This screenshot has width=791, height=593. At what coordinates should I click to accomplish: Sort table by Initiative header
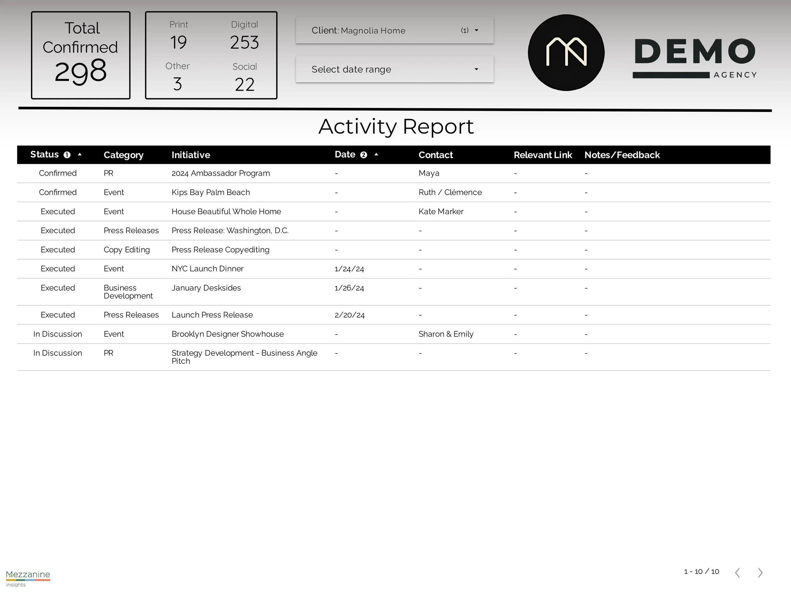[190, 155]
